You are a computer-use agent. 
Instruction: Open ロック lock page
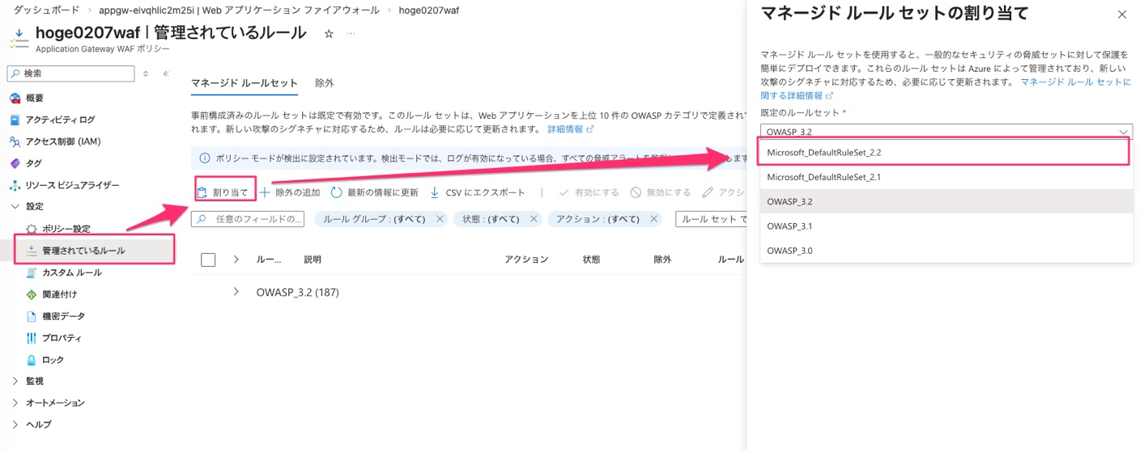pyautogui.click(x=45, y=360)
